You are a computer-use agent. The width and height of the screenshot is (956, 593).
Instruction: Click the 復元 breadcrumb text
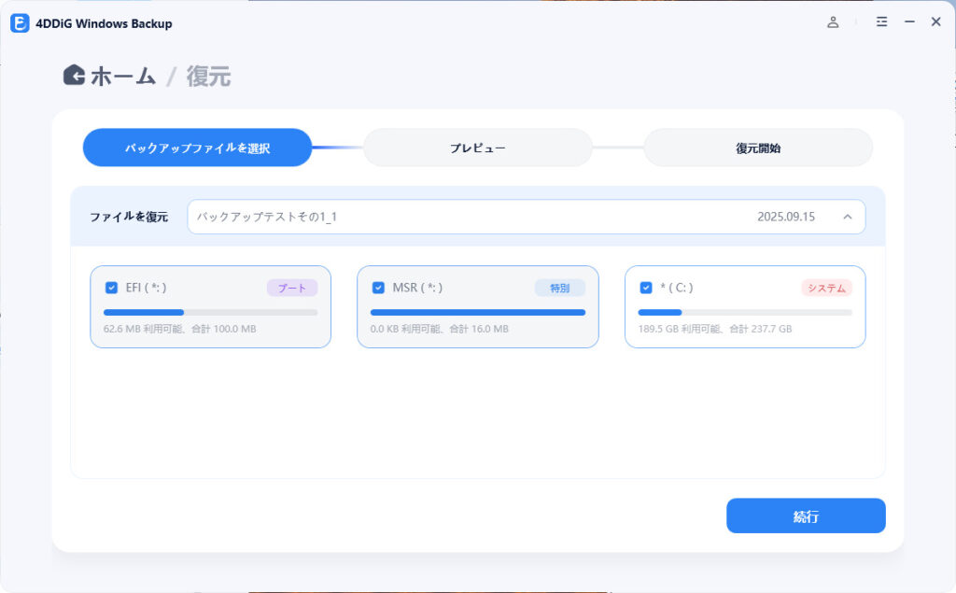(x=208, y=77)
